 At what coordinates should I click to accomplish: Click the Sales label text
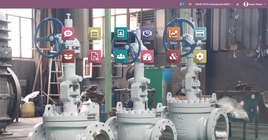[173, 43]
